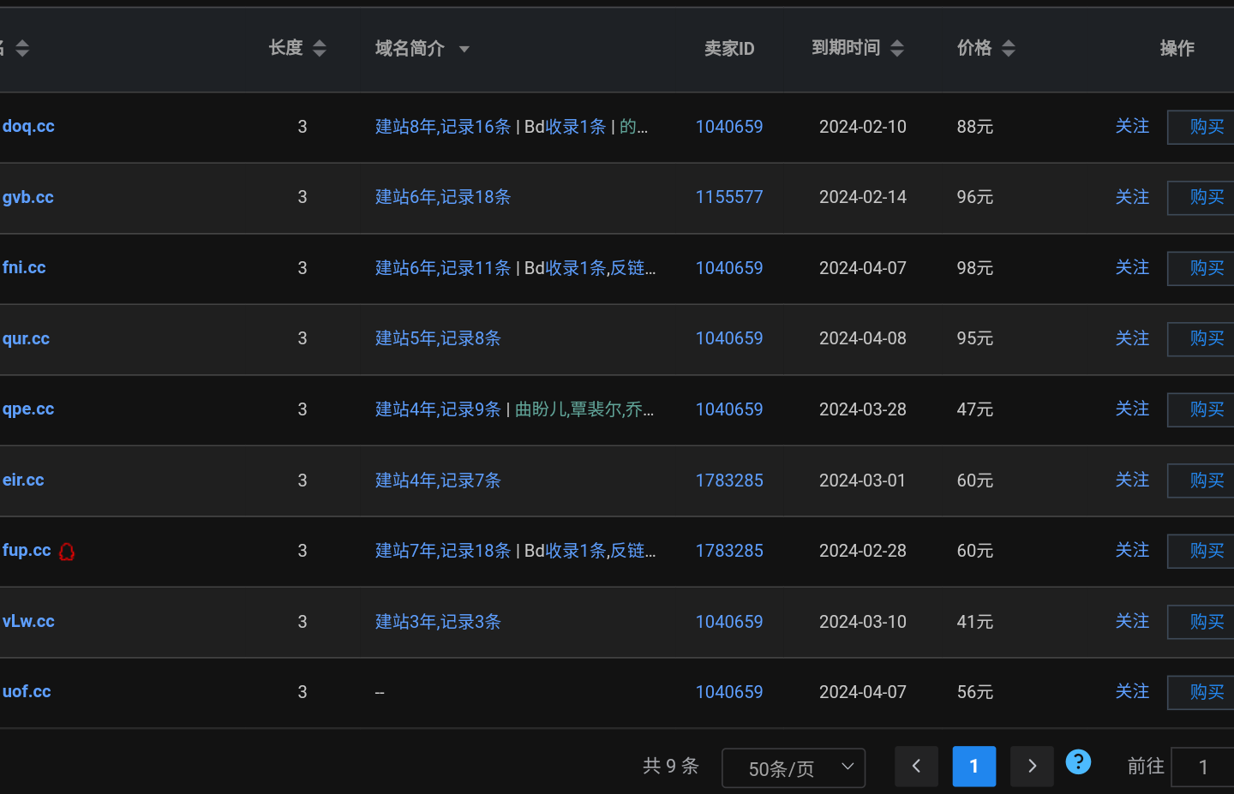This screenshot has width=1234, height=794.
Task: Select the 41元 price cell
Action: click(x=975, y=622)
